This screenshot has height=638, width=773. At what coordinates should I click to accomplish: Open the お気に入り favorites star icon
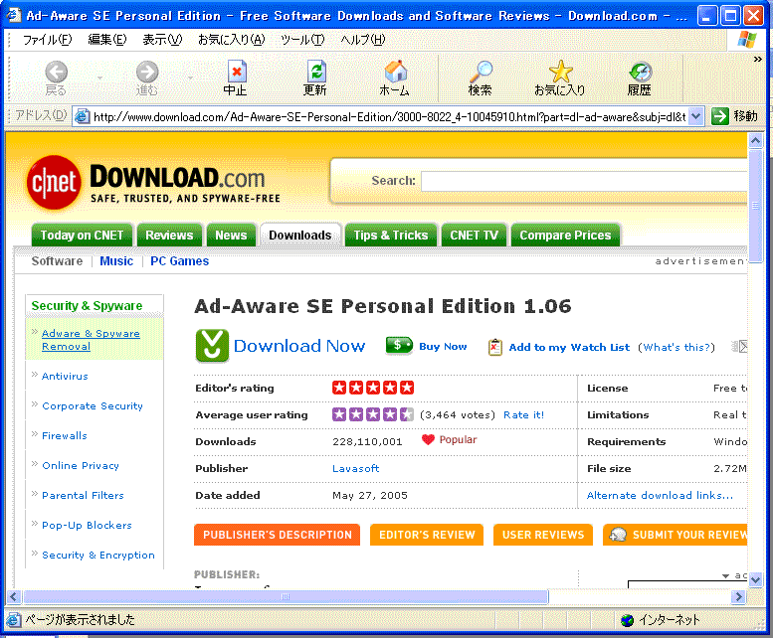[x=560, y=79]
